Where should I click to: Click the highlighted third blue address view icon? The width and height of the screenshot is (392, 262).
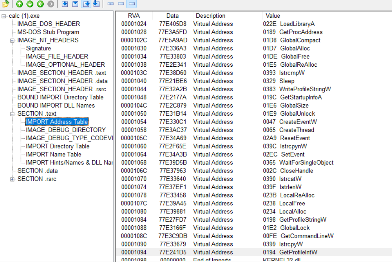(86, 4)
